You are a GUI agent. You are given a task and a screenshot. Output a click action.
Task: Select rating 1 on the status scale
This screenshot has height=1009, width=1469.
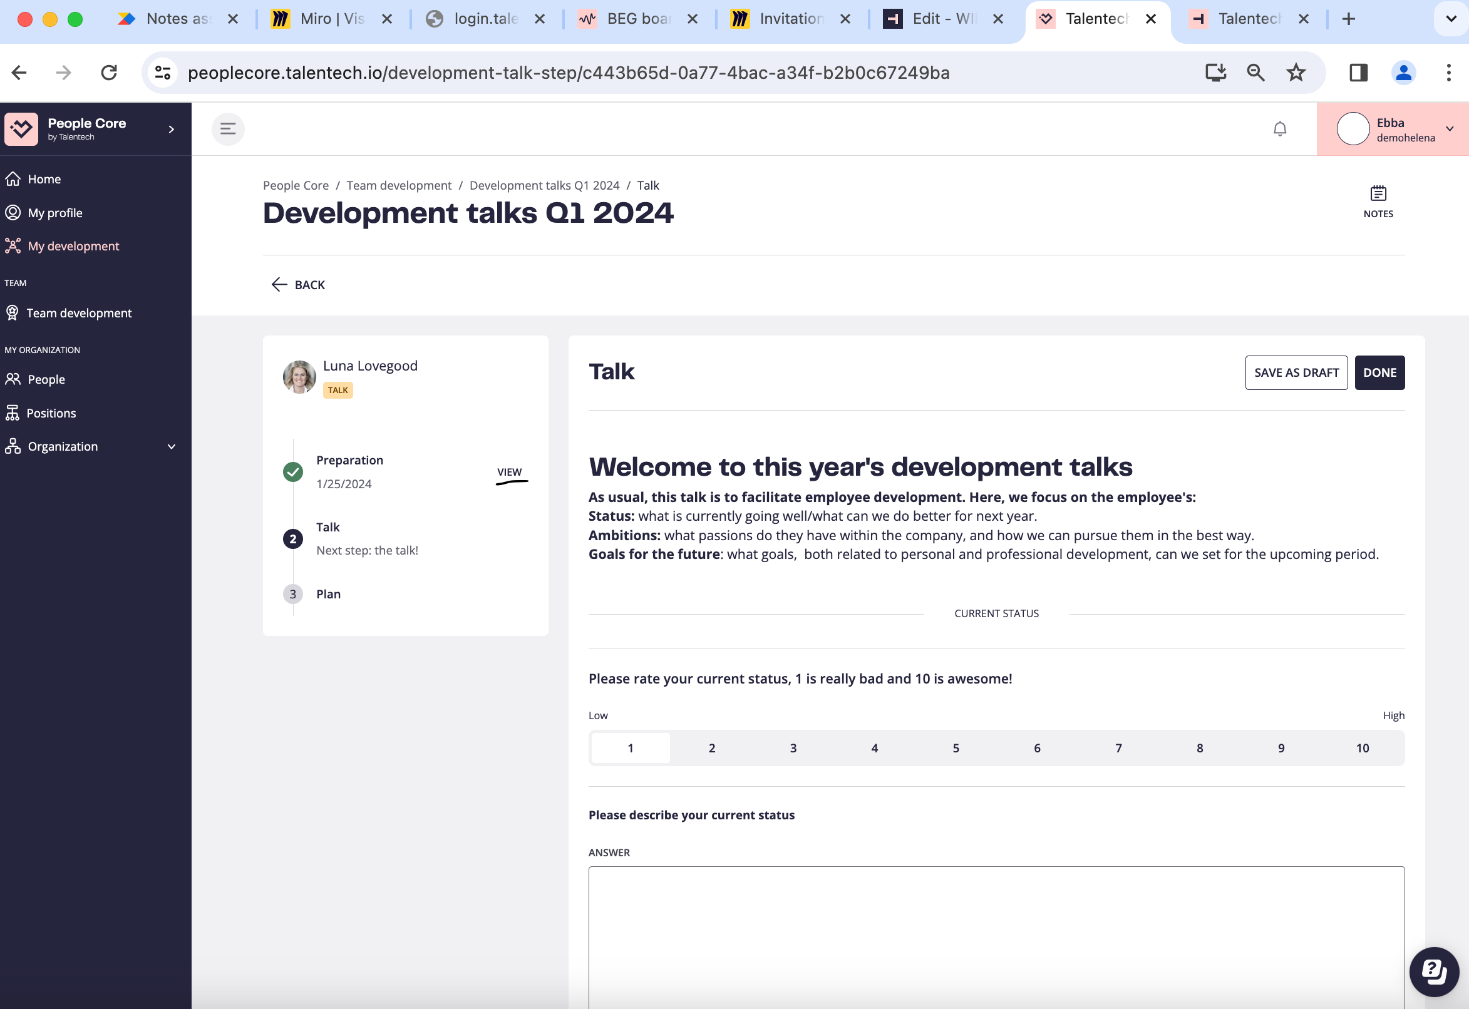point(630,748)
